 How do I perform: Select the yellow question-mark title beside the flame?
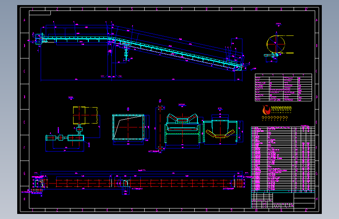coord(281,109)
